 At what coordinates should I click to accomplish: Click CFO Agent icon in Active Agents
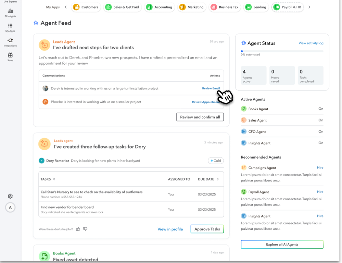(x=244, y=131)
